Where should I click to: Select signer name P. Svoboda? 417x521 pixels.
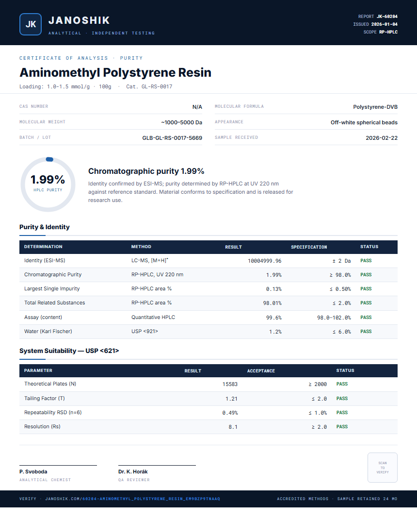click(x=33, y=471)
